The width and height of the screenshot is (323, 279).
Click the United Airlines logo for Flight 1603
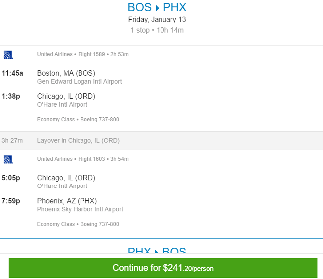8,160
